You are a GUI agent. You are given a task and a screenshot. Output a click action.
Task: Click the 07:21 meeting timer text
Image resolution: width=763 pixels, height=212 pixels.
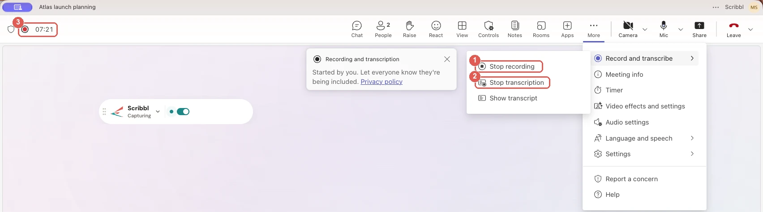[x=44, y=29]
